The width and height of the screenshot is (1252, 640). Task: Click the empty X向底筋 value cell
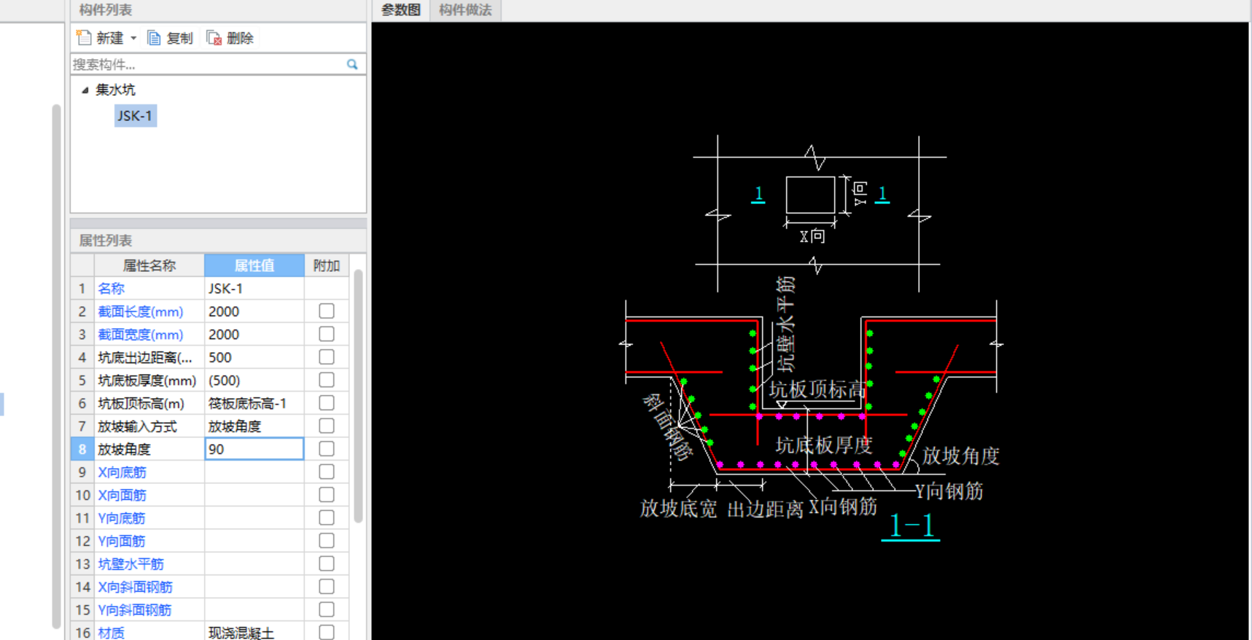pos(254,472)
